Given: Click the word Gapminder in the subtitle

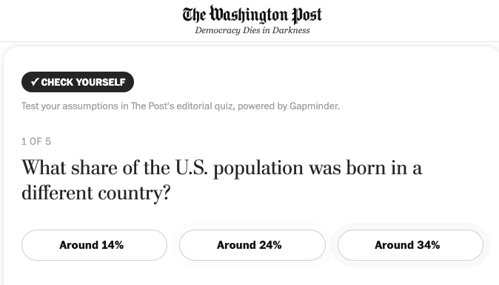Looking at the screenshot, I should point(315,106).
